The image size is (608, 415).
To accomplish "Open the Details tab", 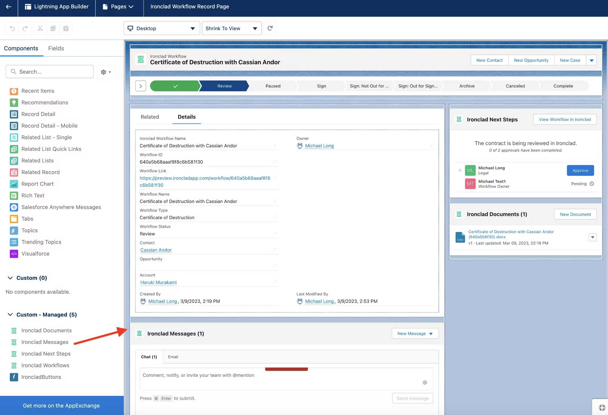I will pyautogui.click(x=187, y=117).
